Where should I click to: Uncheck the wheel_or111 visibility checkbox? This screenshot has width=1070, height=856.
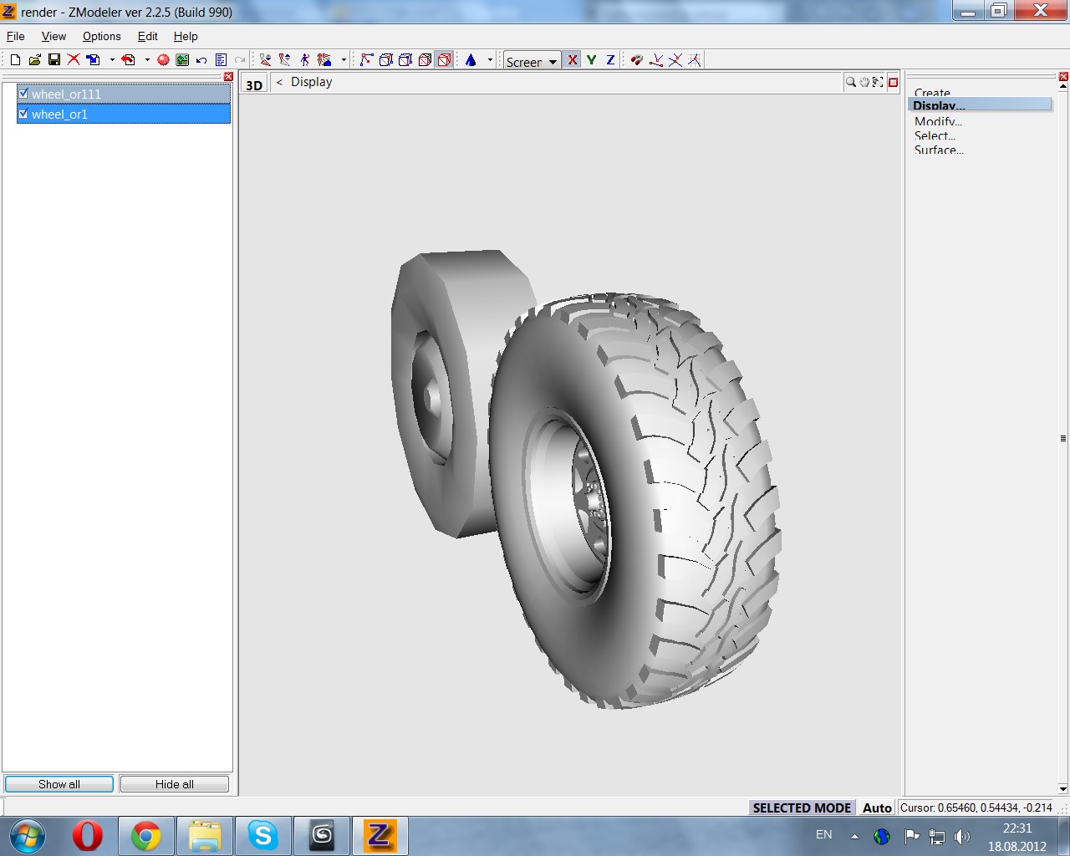click(23, 94)
